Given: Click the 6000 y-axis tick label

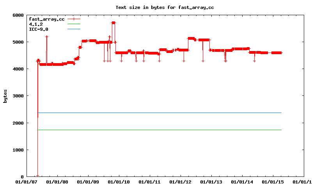Looking at the screenshot, I should [18, 15].
